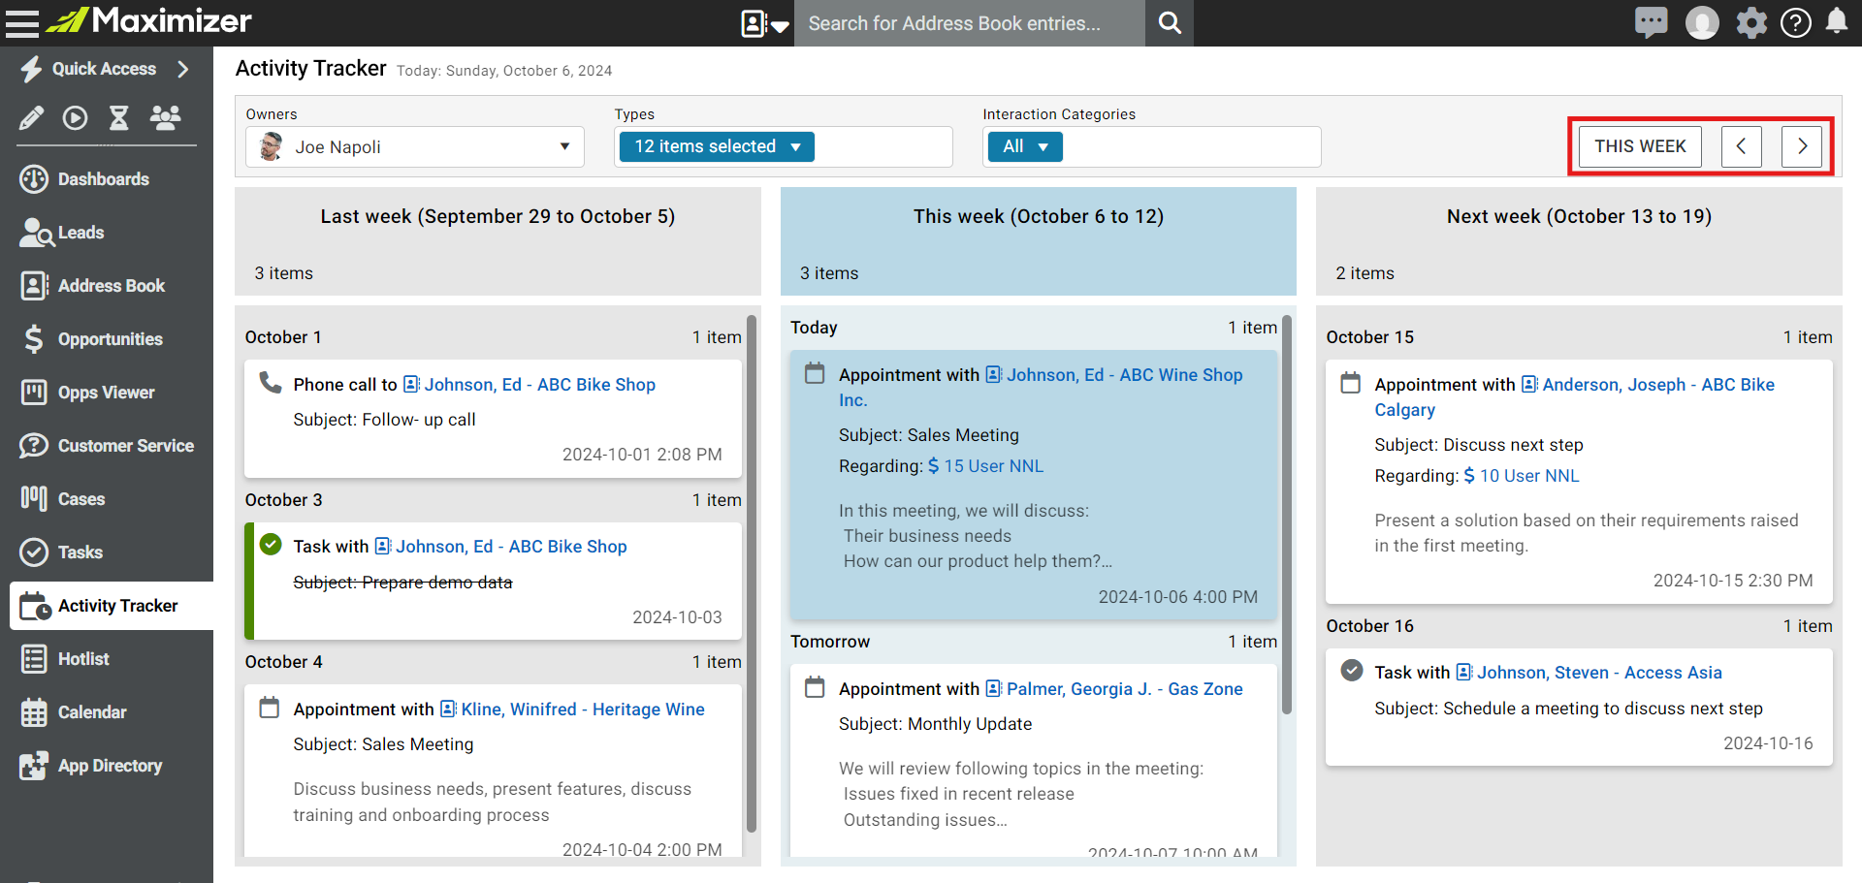Viewport: 1862px width, 883px height.
Task: Open the user profile avatar
Action: click(x=1702, y=22)
